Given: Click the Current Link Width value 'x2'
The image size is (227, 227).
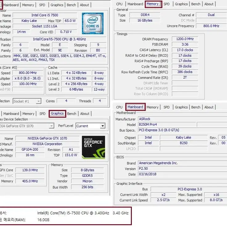Looking at the screenshot, I should click(164, 195).
